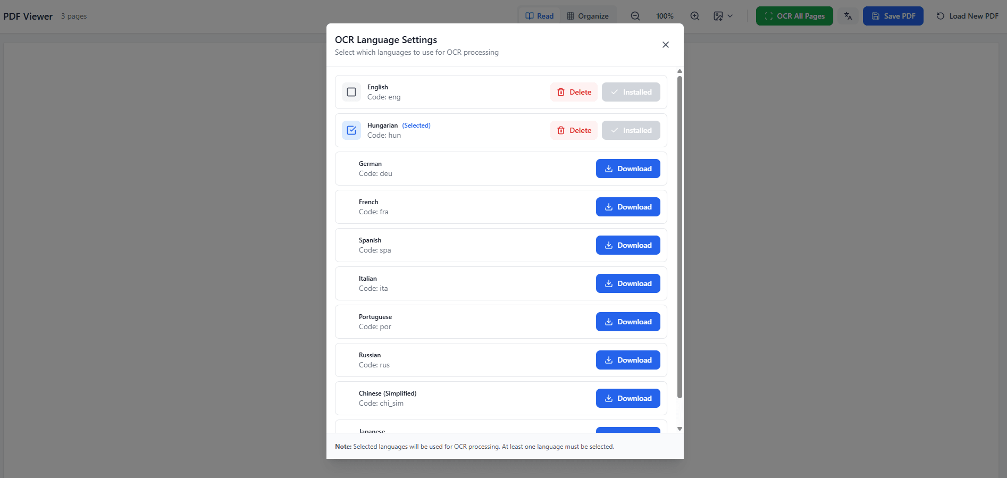
Task: Uncheck the Hungarian language checkbox
Action: click(x=351, y=130)
